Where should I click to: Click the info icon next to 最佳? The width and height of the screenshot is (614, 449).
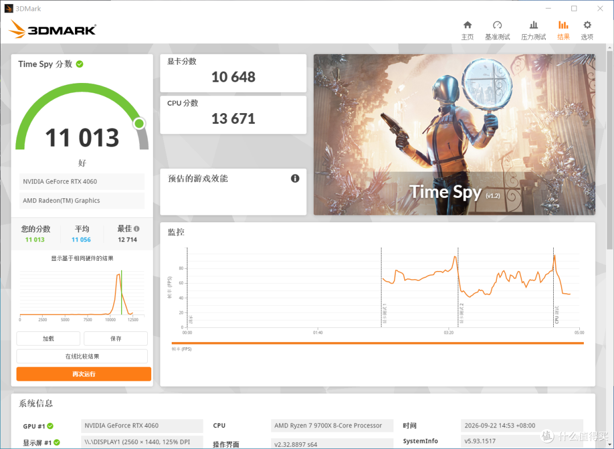136,228
